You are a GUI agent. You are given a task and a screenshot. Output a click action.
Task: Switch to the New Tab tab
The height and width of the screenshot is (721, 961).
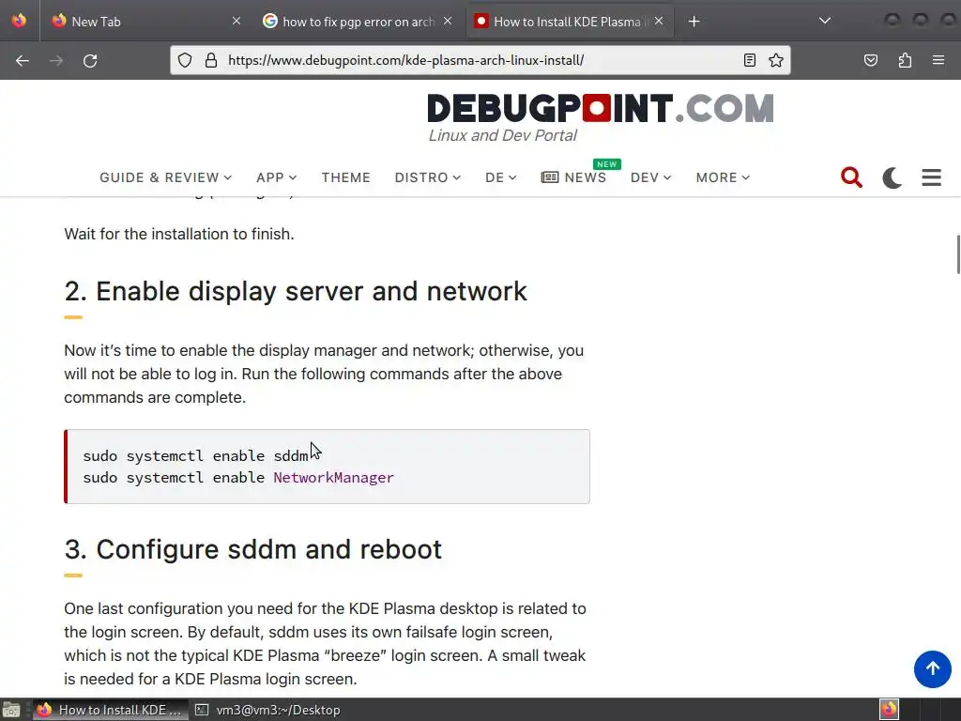(145, 22)
